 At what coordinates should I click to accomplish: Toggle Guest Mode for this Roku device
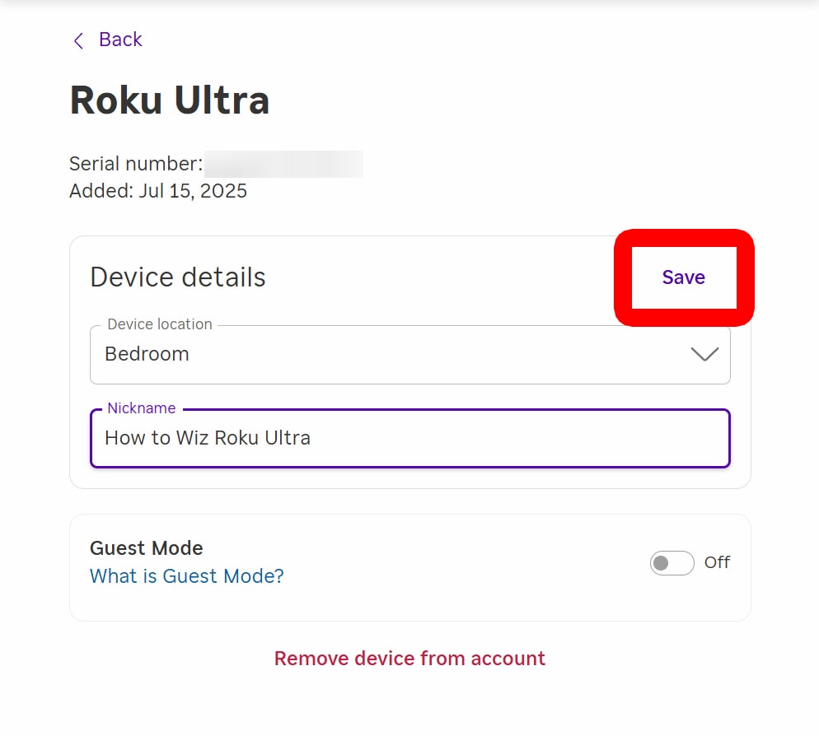click(672, 563)
